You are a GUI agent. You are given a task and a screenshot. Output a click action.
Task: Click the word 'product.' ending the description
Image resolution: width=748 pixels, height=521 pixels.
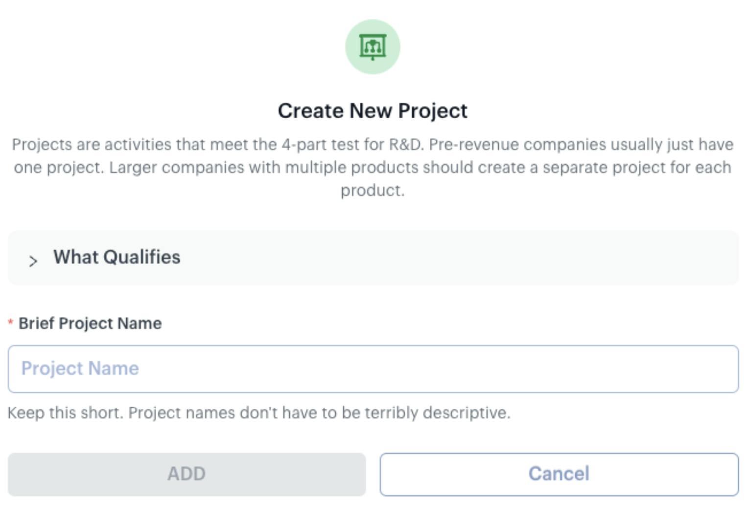click(373, 191)
